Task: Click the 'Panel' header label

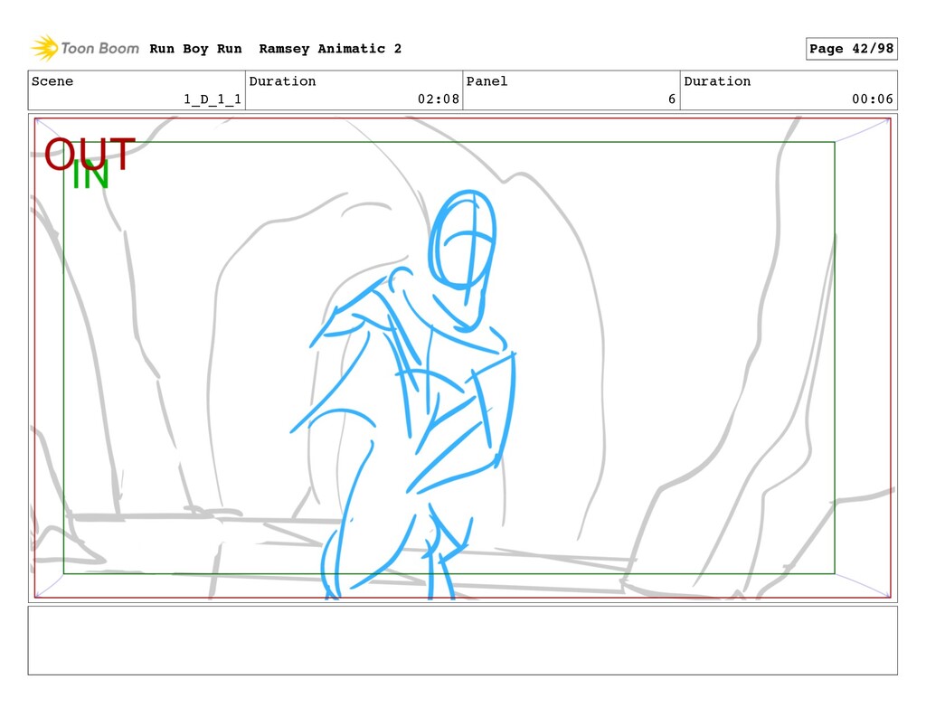Action: pyautogui.click(x=487, y=80)
